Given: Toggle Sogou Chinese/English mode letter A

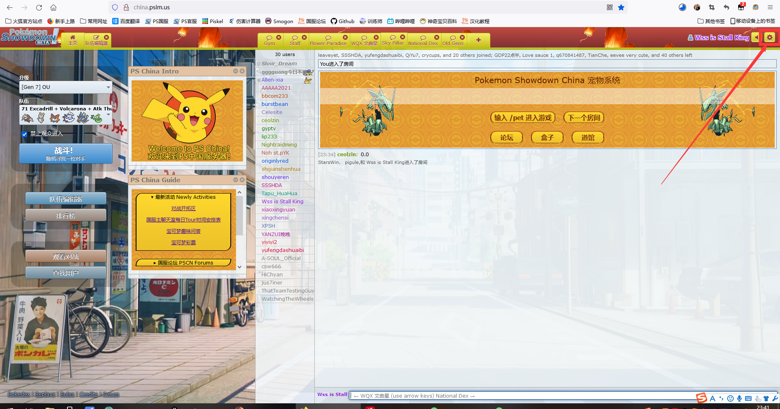Looking at the screenshot, I should (x=713, y=398).
